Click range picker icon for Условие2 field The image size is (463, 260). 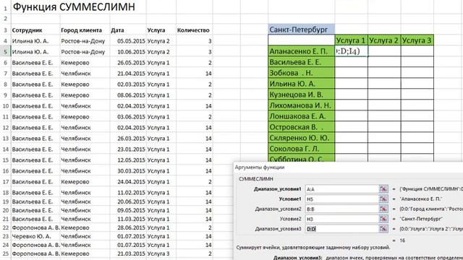383,219
